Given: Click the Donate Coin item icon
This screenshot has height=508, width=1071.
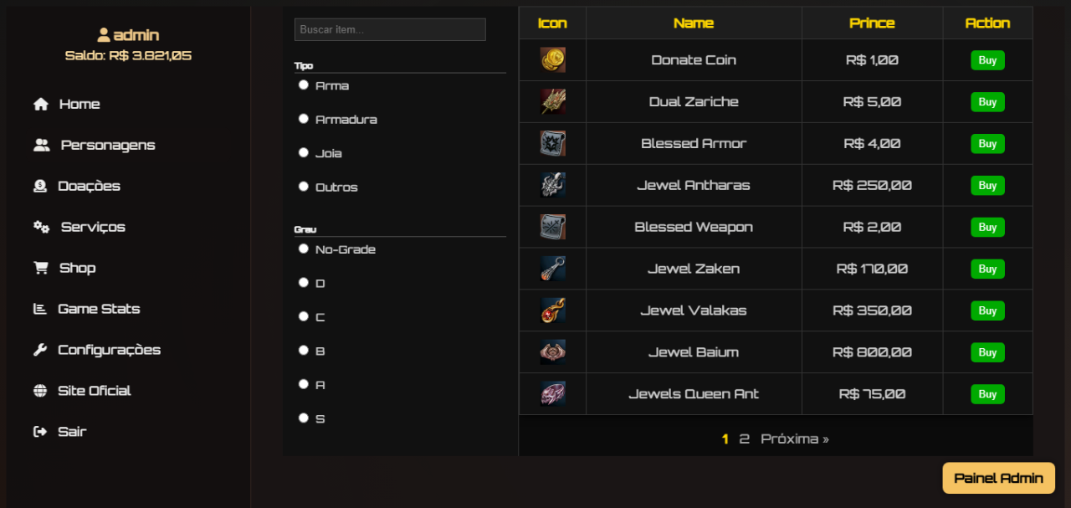Looking at the screenshot, I should [x=552, y=60].
